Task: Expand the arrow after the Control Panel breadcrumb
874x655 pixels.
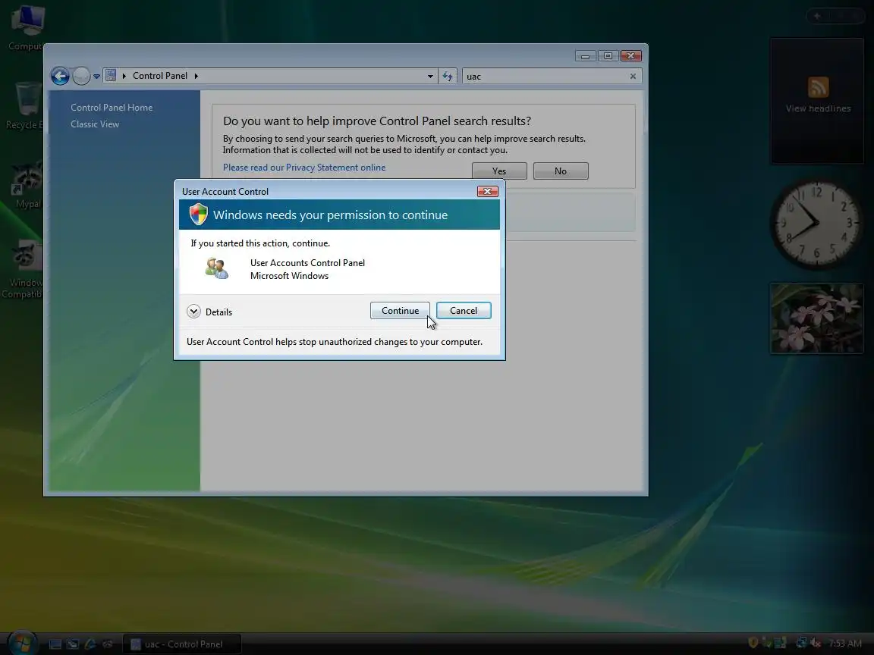Action: (196, 76)
